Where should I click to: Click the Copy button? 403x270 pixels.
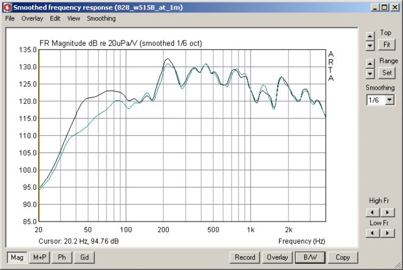tap(343, 257)
